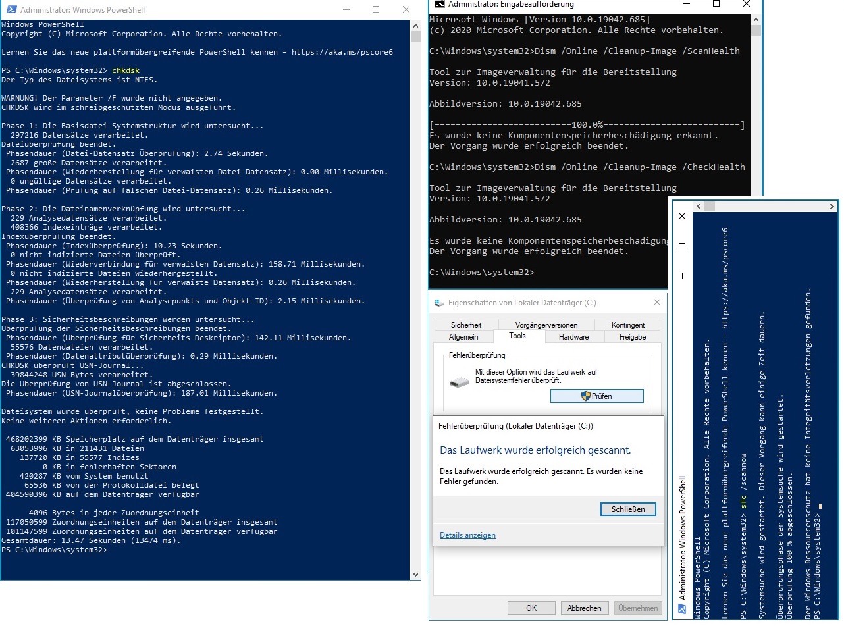The image size is (844, 626).
Task: Click the 'Dism /Online /Cleanup-Image /CheckHealth' command
Action: pos(640,167)
